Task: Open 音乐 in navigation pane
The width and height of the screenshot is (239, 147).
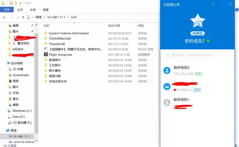Action: pyautogui.click(x=15, y=99)
